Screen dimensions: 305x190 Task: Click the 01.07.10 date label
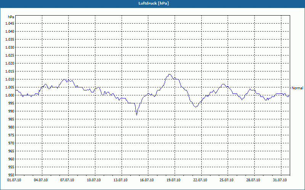tap(14, 180)
